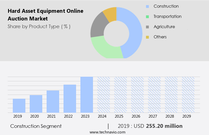Click the USD 255.20 million value
This screenshot has width=209, height=135.
tap(164, 126)
